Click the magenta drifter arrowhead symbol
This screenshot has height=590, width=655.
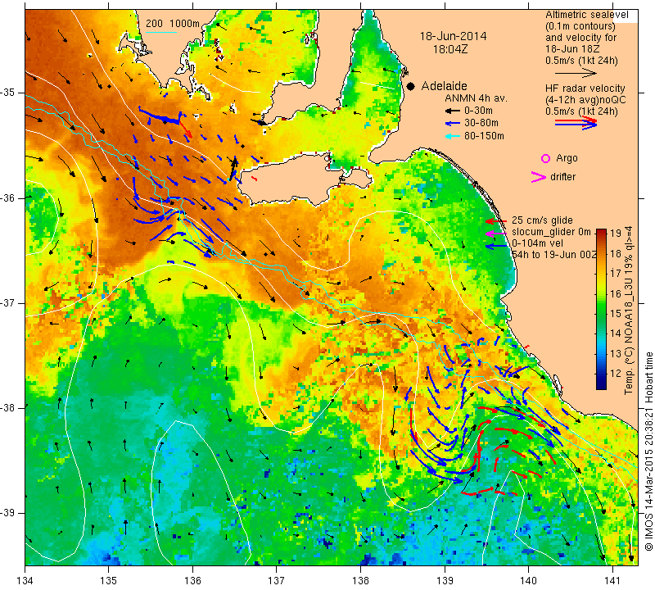click(x=539, y=177)
